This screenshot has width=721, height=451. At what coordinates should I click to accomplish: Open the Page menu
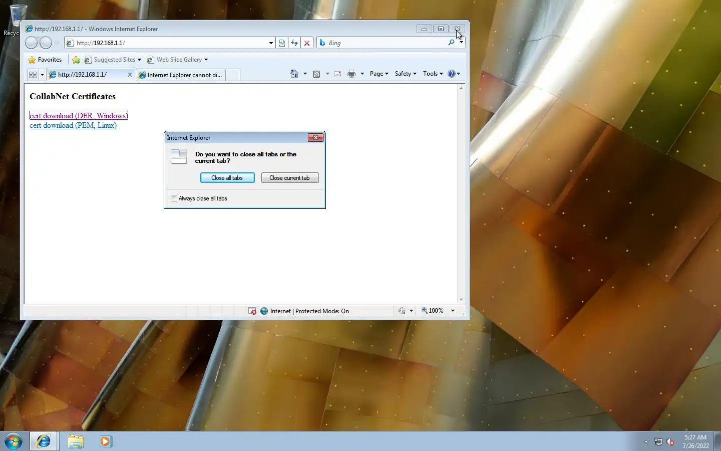379,74
